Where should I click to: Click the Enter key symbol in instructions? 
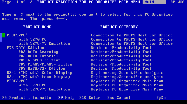[61, 18]
